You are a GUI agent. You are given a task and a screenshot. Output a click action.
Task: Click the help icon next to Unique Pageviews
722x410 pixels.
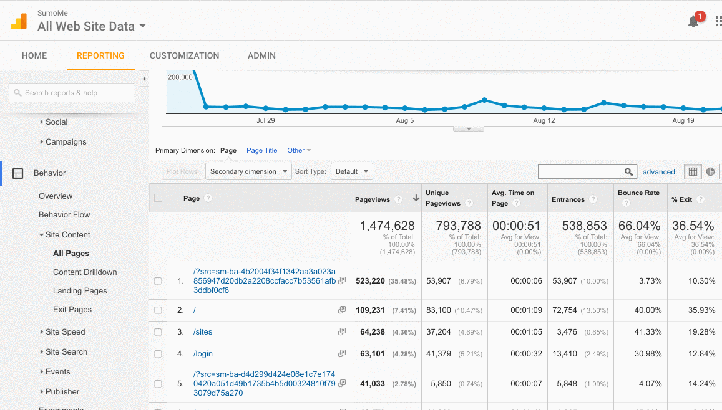pyautogui.click(x=469, y=203)
